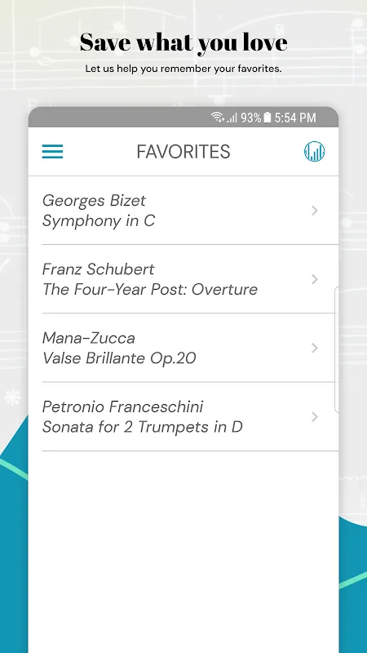Open the hamburger menu
Viewport: 367px width, 653px height.
[52, 152]
